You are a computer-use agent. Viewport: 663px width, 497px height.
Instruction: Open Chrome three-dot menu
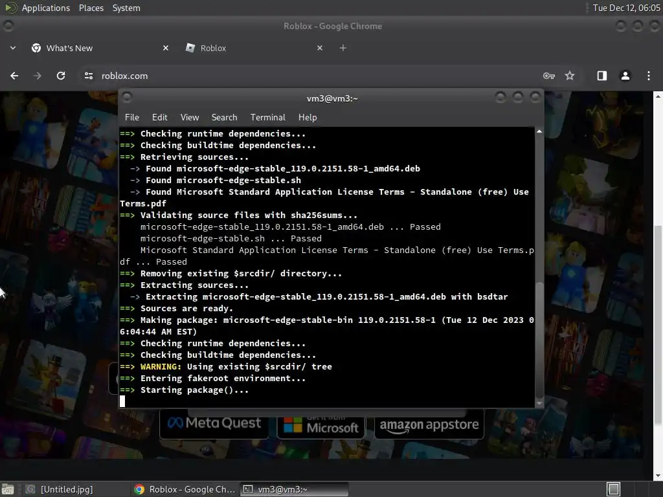tap(649, 76)
